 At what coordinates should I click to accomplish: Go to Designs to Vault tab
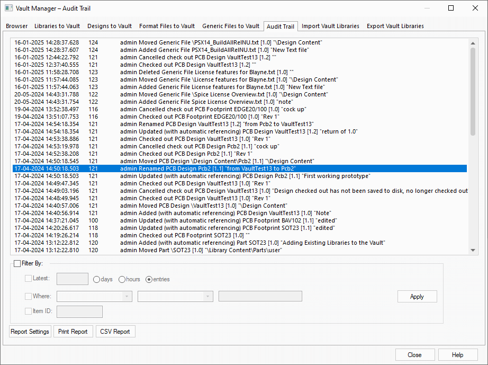[110, 26]
